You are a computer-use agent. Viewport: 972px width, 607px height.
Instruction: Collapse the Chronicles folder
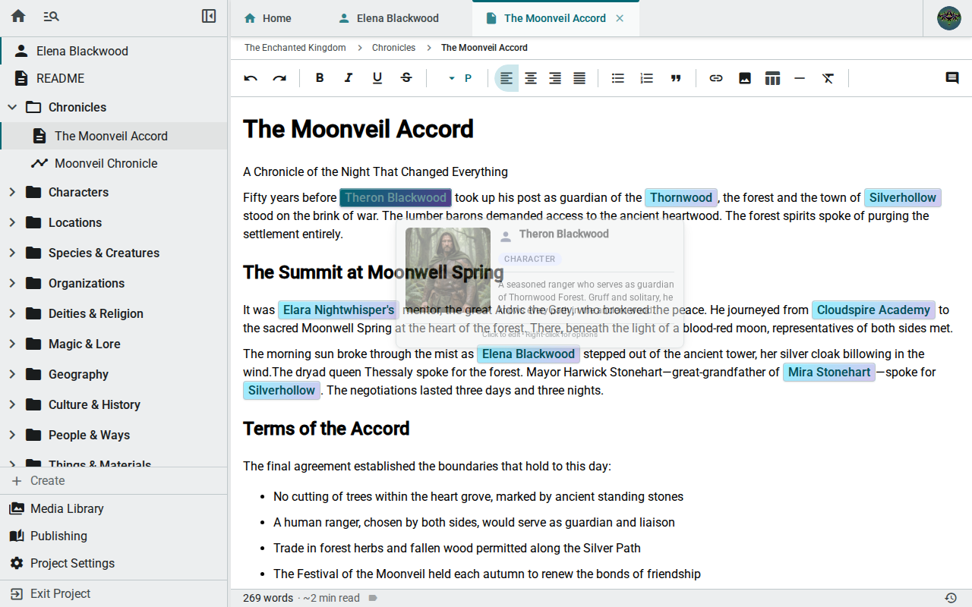coord(12,107)
